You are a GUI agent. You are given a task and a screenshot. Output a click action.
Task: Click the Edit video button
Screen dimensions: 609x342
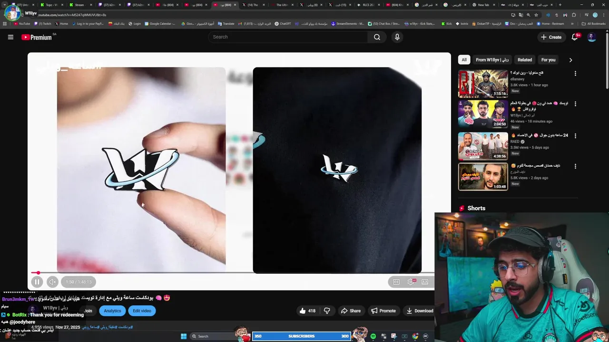pos(142,311)
